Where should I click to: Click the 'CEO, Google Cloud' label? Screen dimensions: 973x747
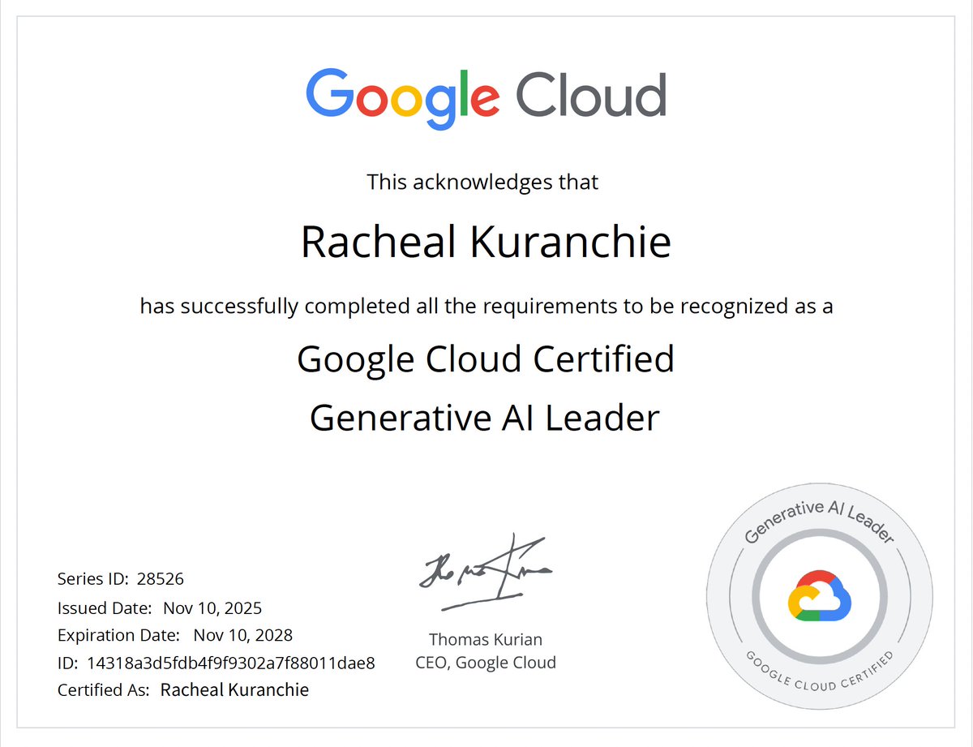click(x=485, y=662)
